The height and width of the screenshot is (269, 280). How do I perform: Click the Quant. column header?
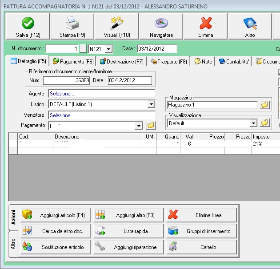click(168, 137)
